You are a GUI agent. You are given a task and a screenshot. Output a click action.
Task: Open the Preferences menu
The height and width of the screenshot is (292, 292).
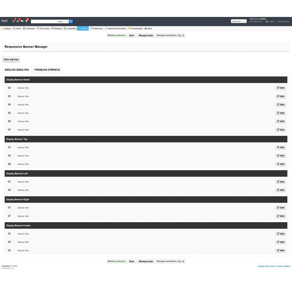pyautogui.click(x=96, y=29)
